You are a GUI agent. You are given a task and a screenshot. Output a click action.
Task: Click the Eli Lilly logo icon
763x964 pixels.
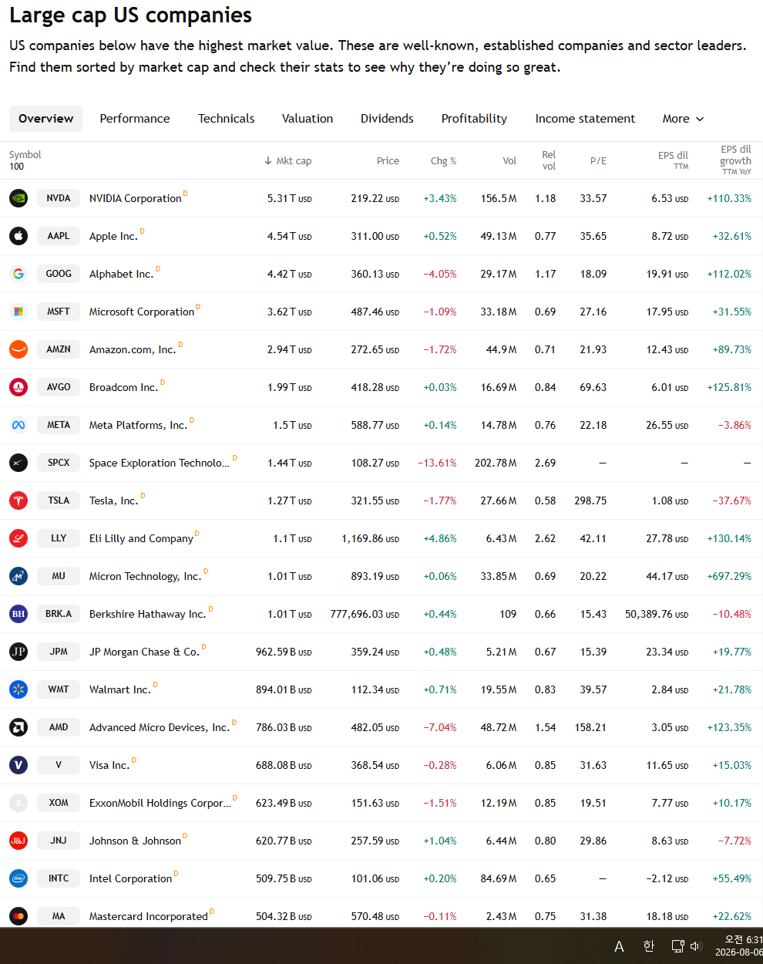pyautogui.click(x=18, y=538)
